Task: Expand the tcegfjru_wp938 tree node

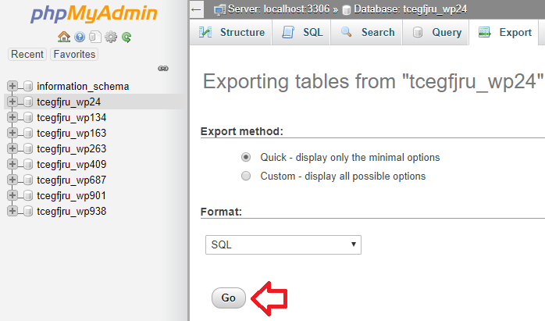Action: [12, 211]
